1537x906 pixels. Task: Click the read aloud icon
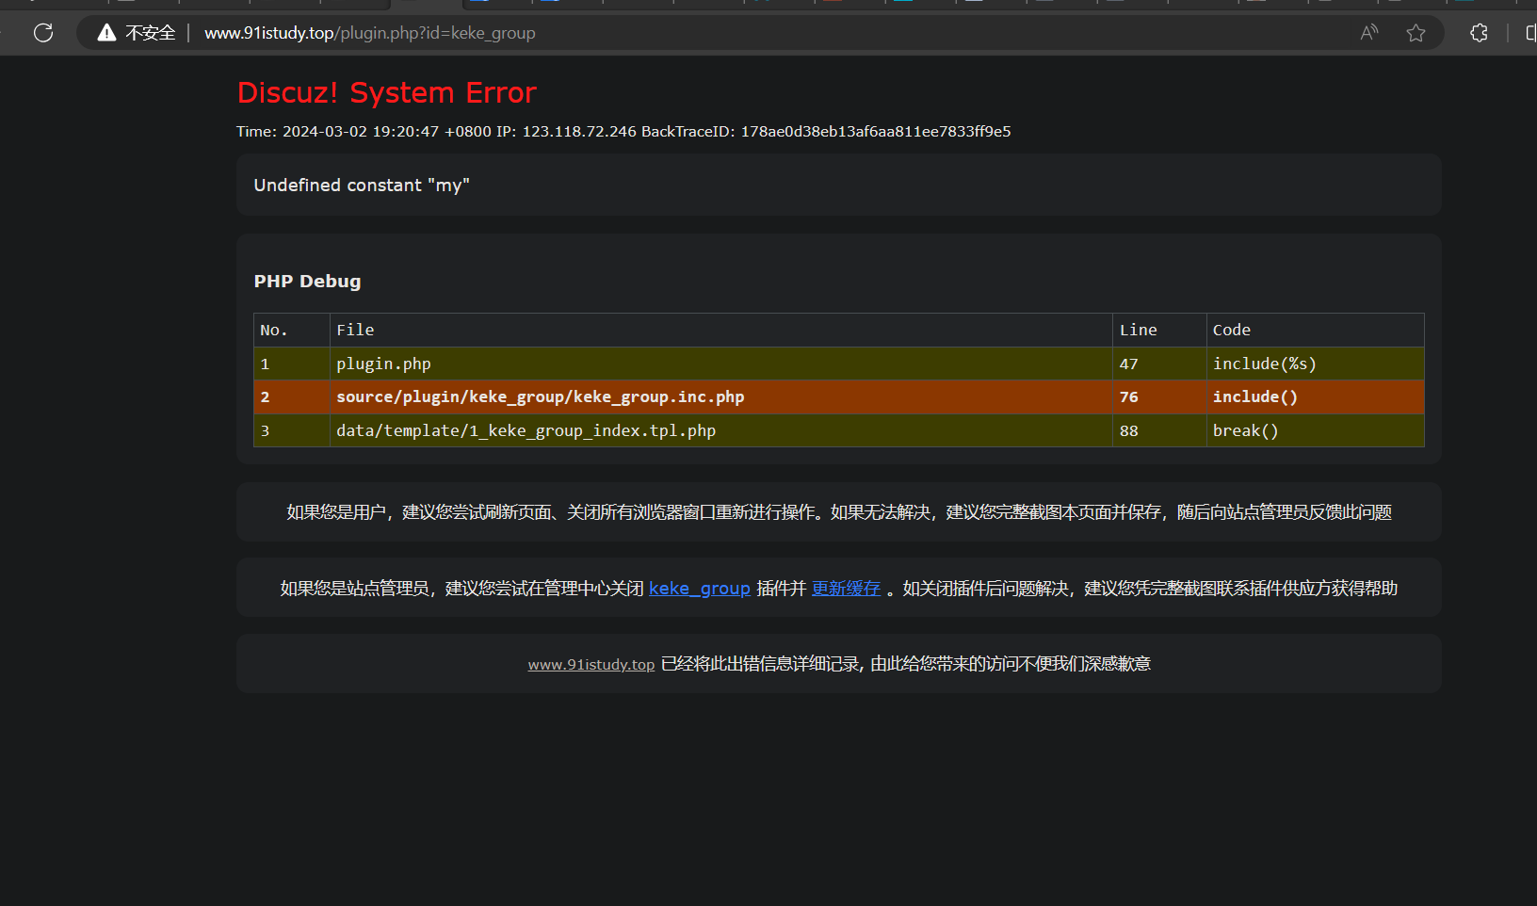[x=1369, y=33]
